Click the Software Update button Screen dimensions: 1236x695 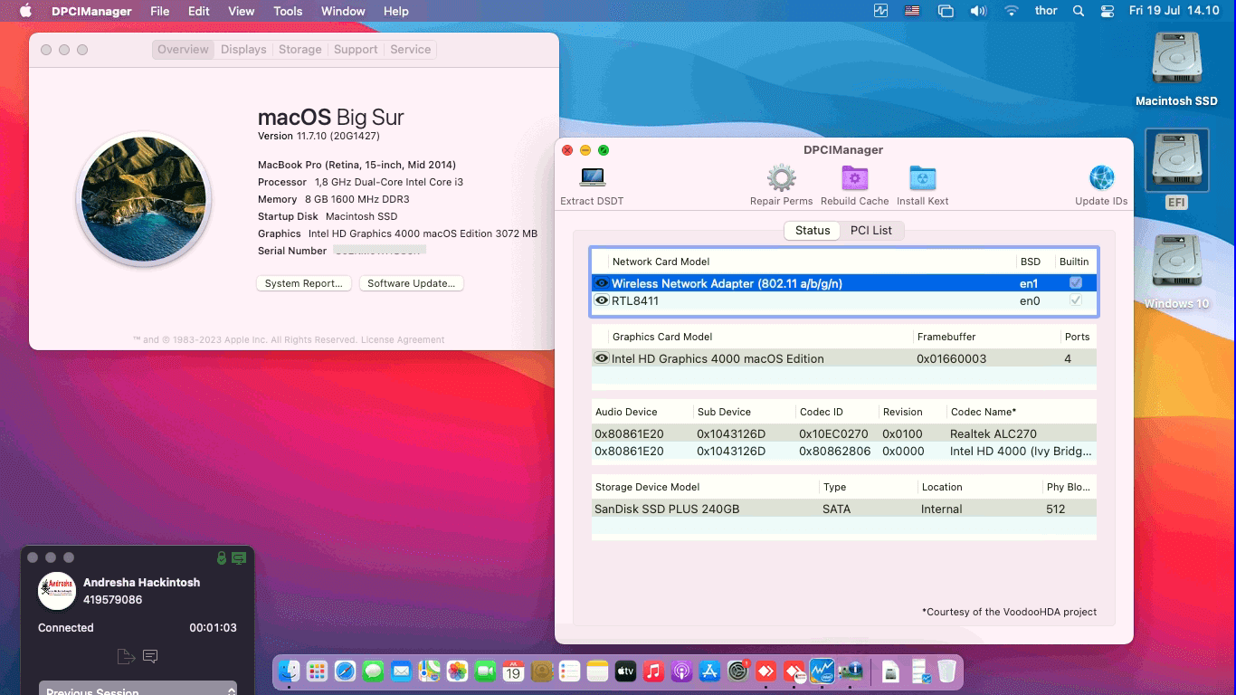411,283
